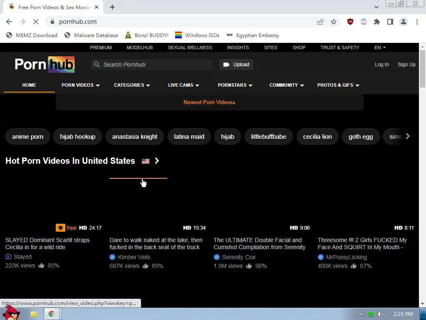
Task: Click PREMIUM in the top bar
Action: coord(101,47)
